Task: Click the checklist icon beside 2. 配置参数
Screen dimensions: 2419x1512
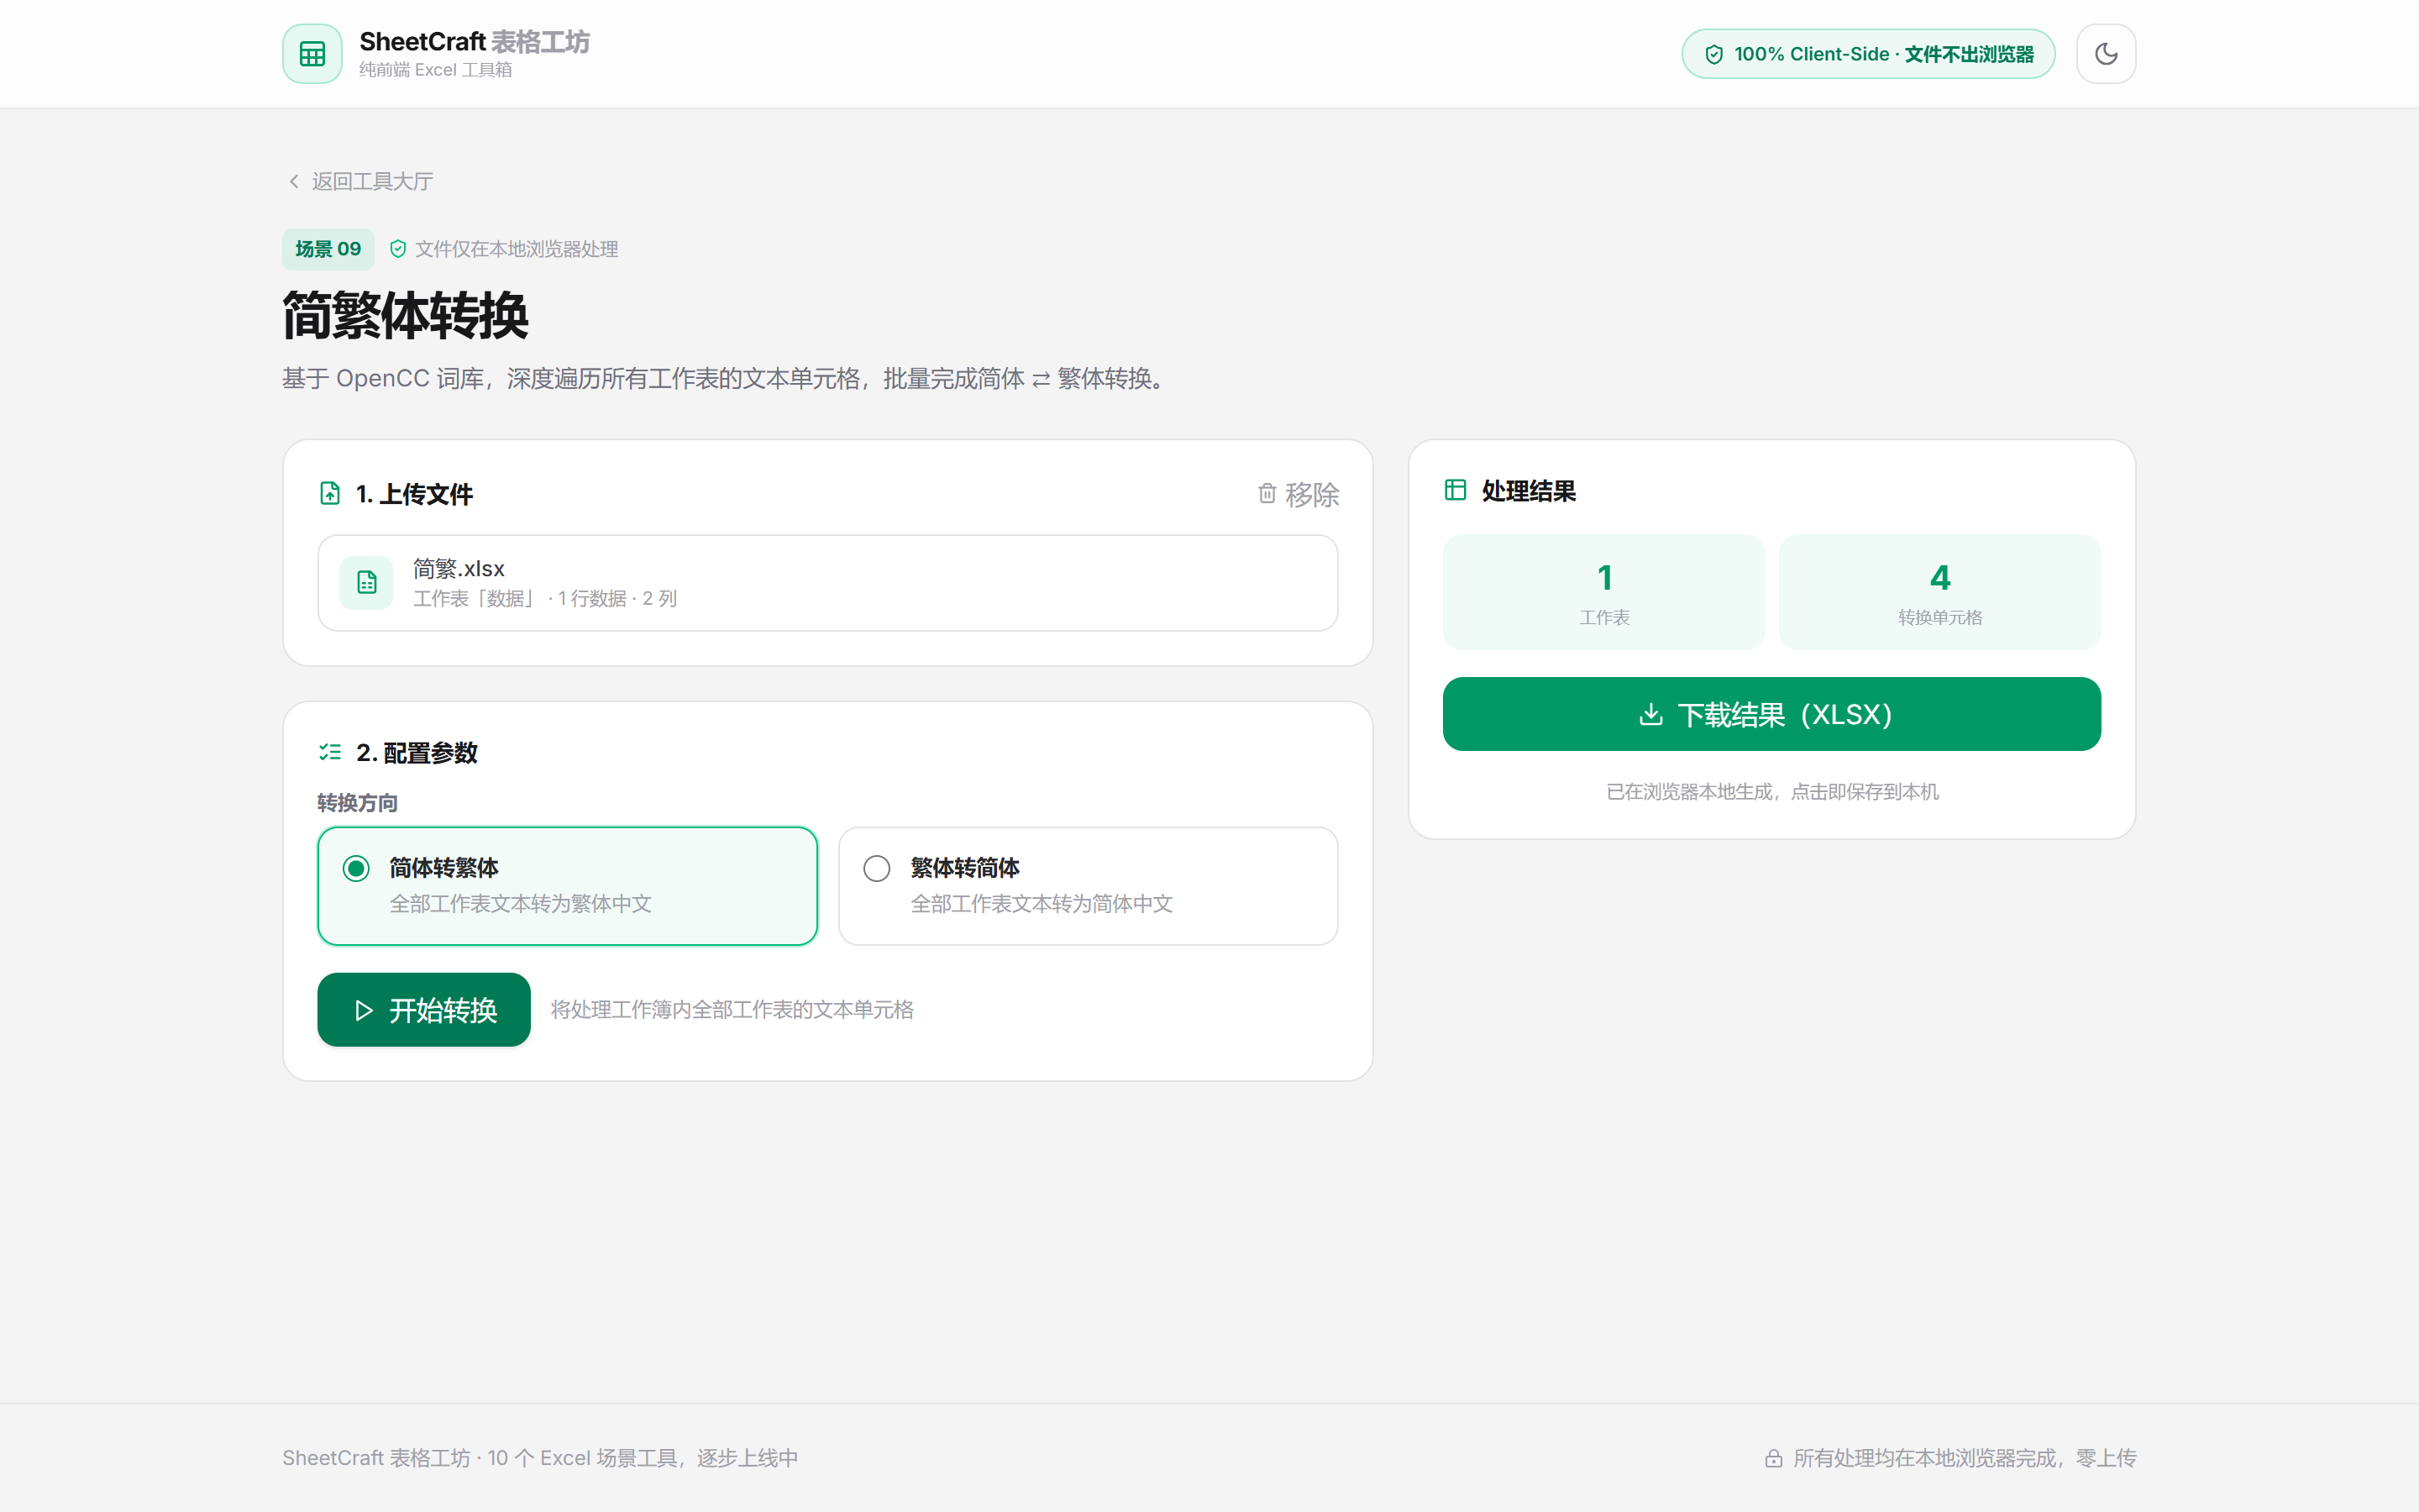Action: (x=330, y=752)
